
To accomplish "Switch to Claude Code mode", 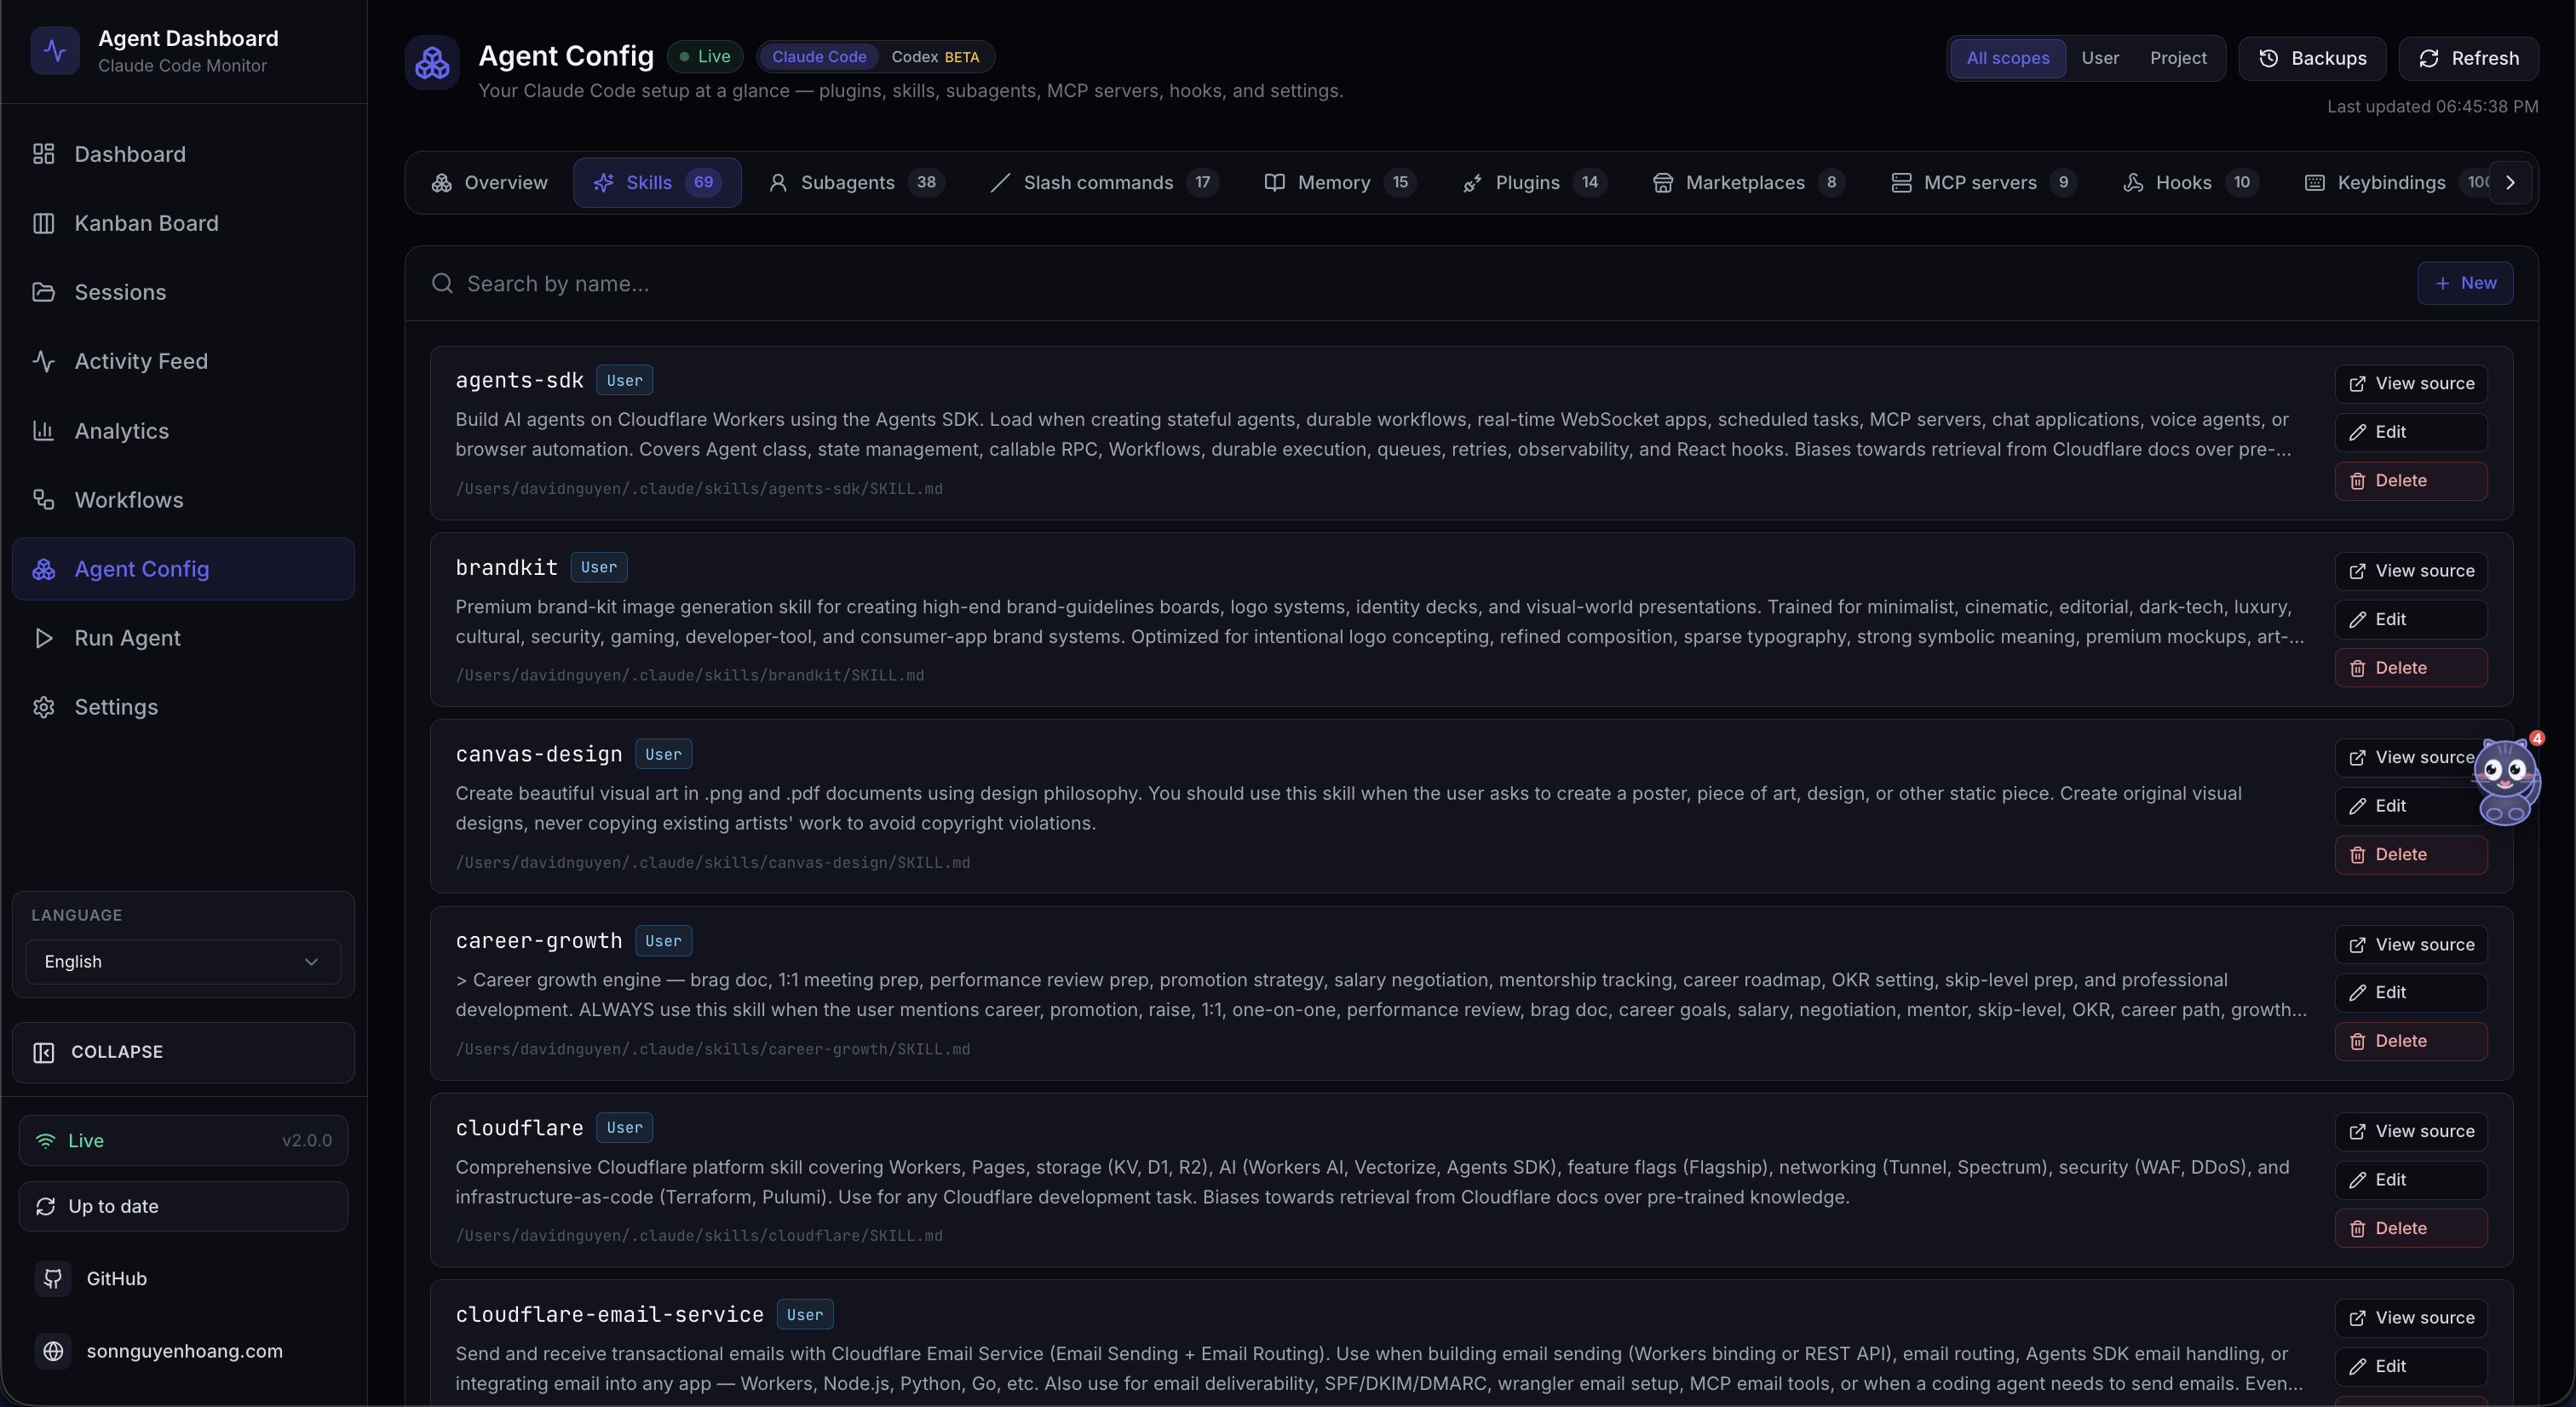I will [x=819, y=57].
